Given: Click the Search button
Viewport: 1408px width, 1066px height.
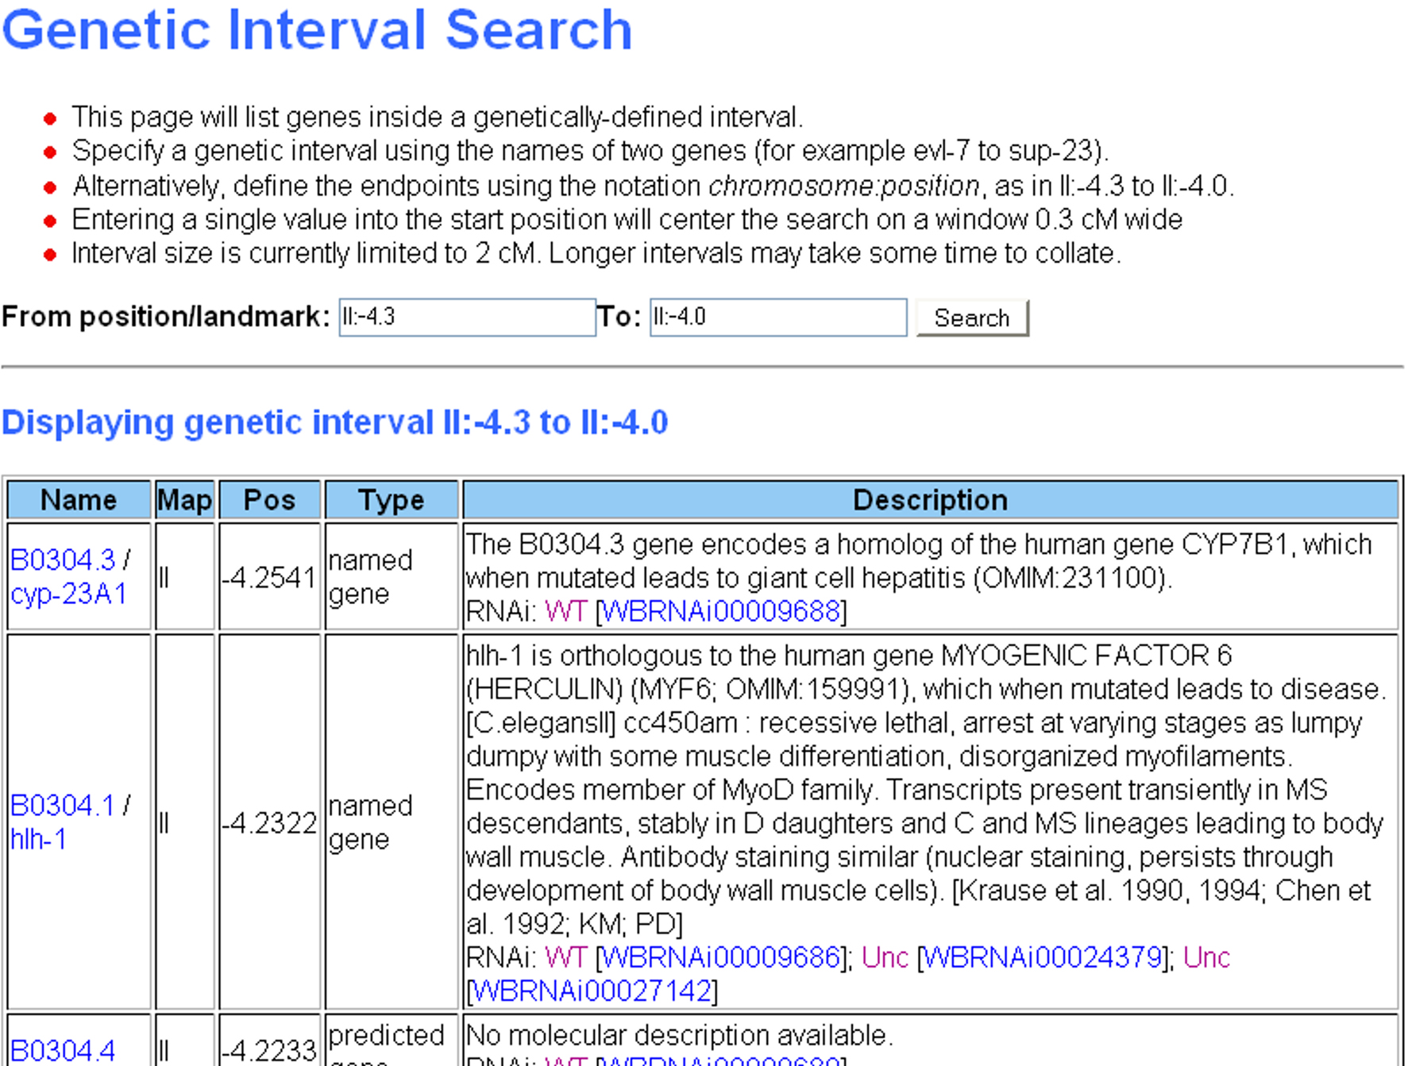Looking at the screenshot, I should (x=972, y=317).
